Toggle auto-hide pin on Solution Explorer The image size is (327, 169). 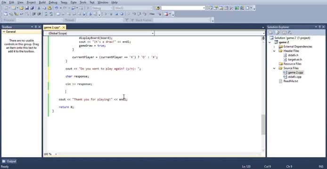tap(319, 27)
